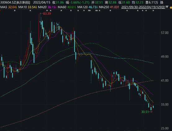Click the 57.00 price axis label
172x131 pixels.
click(x=165, y=33)
